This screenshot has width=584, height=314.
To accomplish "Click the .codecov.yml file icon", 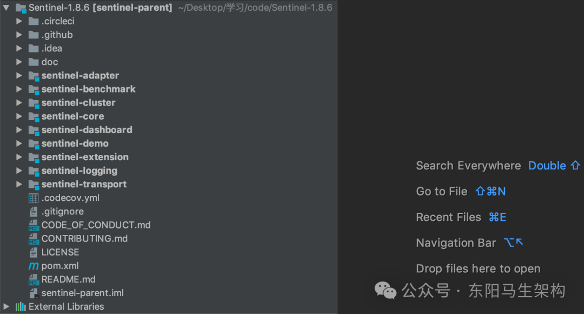I will pos(34,198).
